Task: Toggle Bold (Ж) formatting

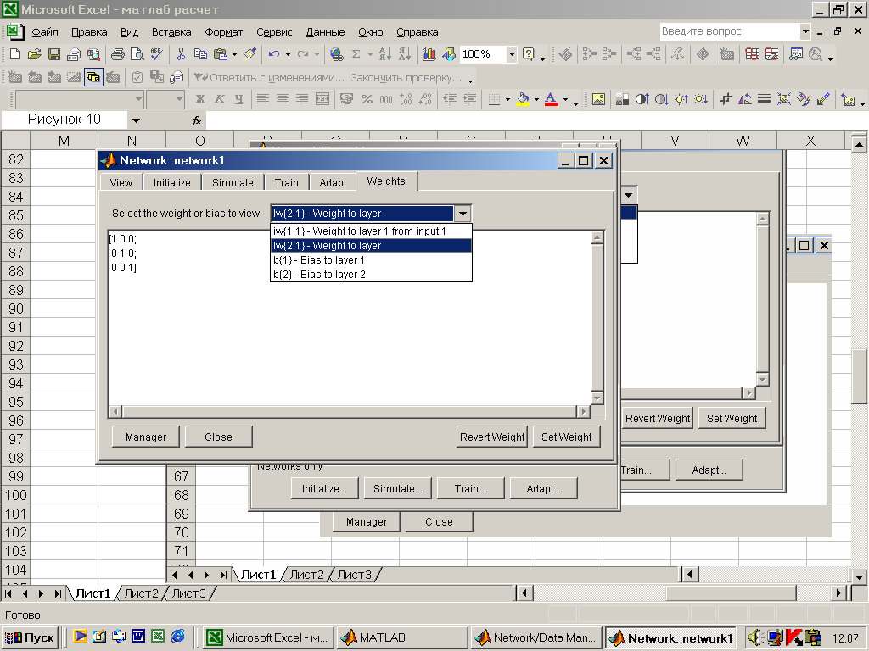Action: coord(200,99)
